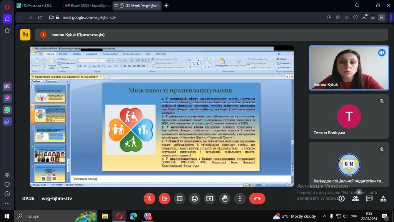Raise your hand in the meeting
Viewport: 394px width, 222px height.
pyautogui.click(x=225, y=199)
